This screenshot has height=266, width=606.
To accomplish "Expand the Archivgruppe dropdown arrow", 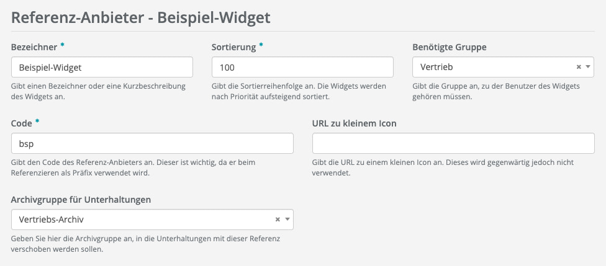I will pos(287,219).
